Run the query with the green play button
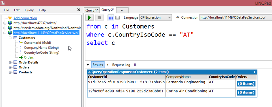The image size is (272, 107). tap(90, 17)
